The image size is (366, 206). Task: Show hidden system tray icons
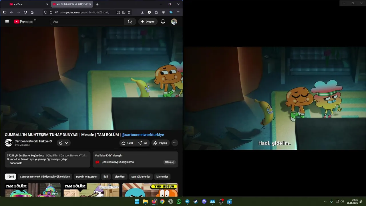pyautogui.click(x=325, y=201)
